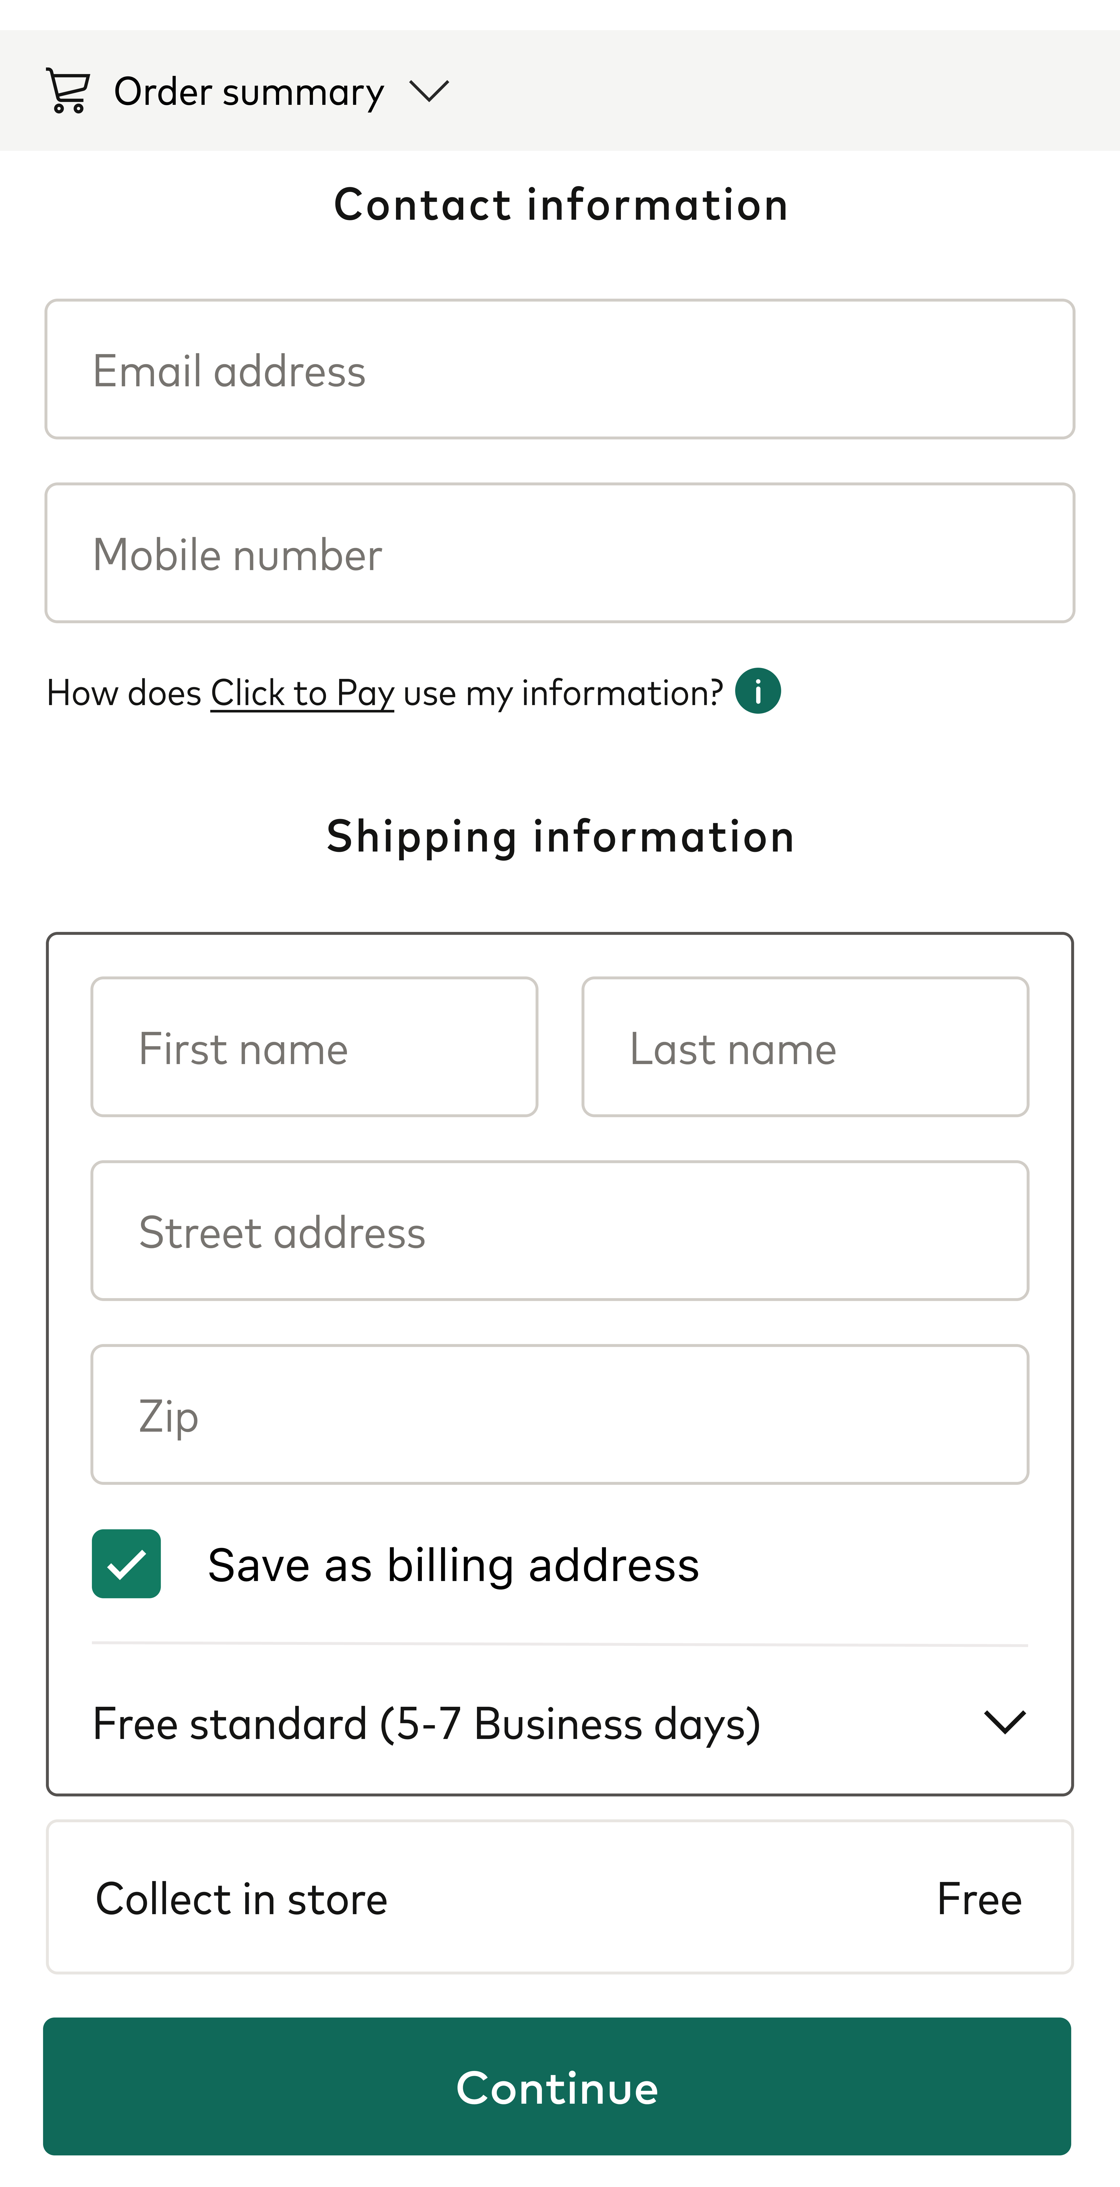Open the Click to Pay link

coord(302,693)
